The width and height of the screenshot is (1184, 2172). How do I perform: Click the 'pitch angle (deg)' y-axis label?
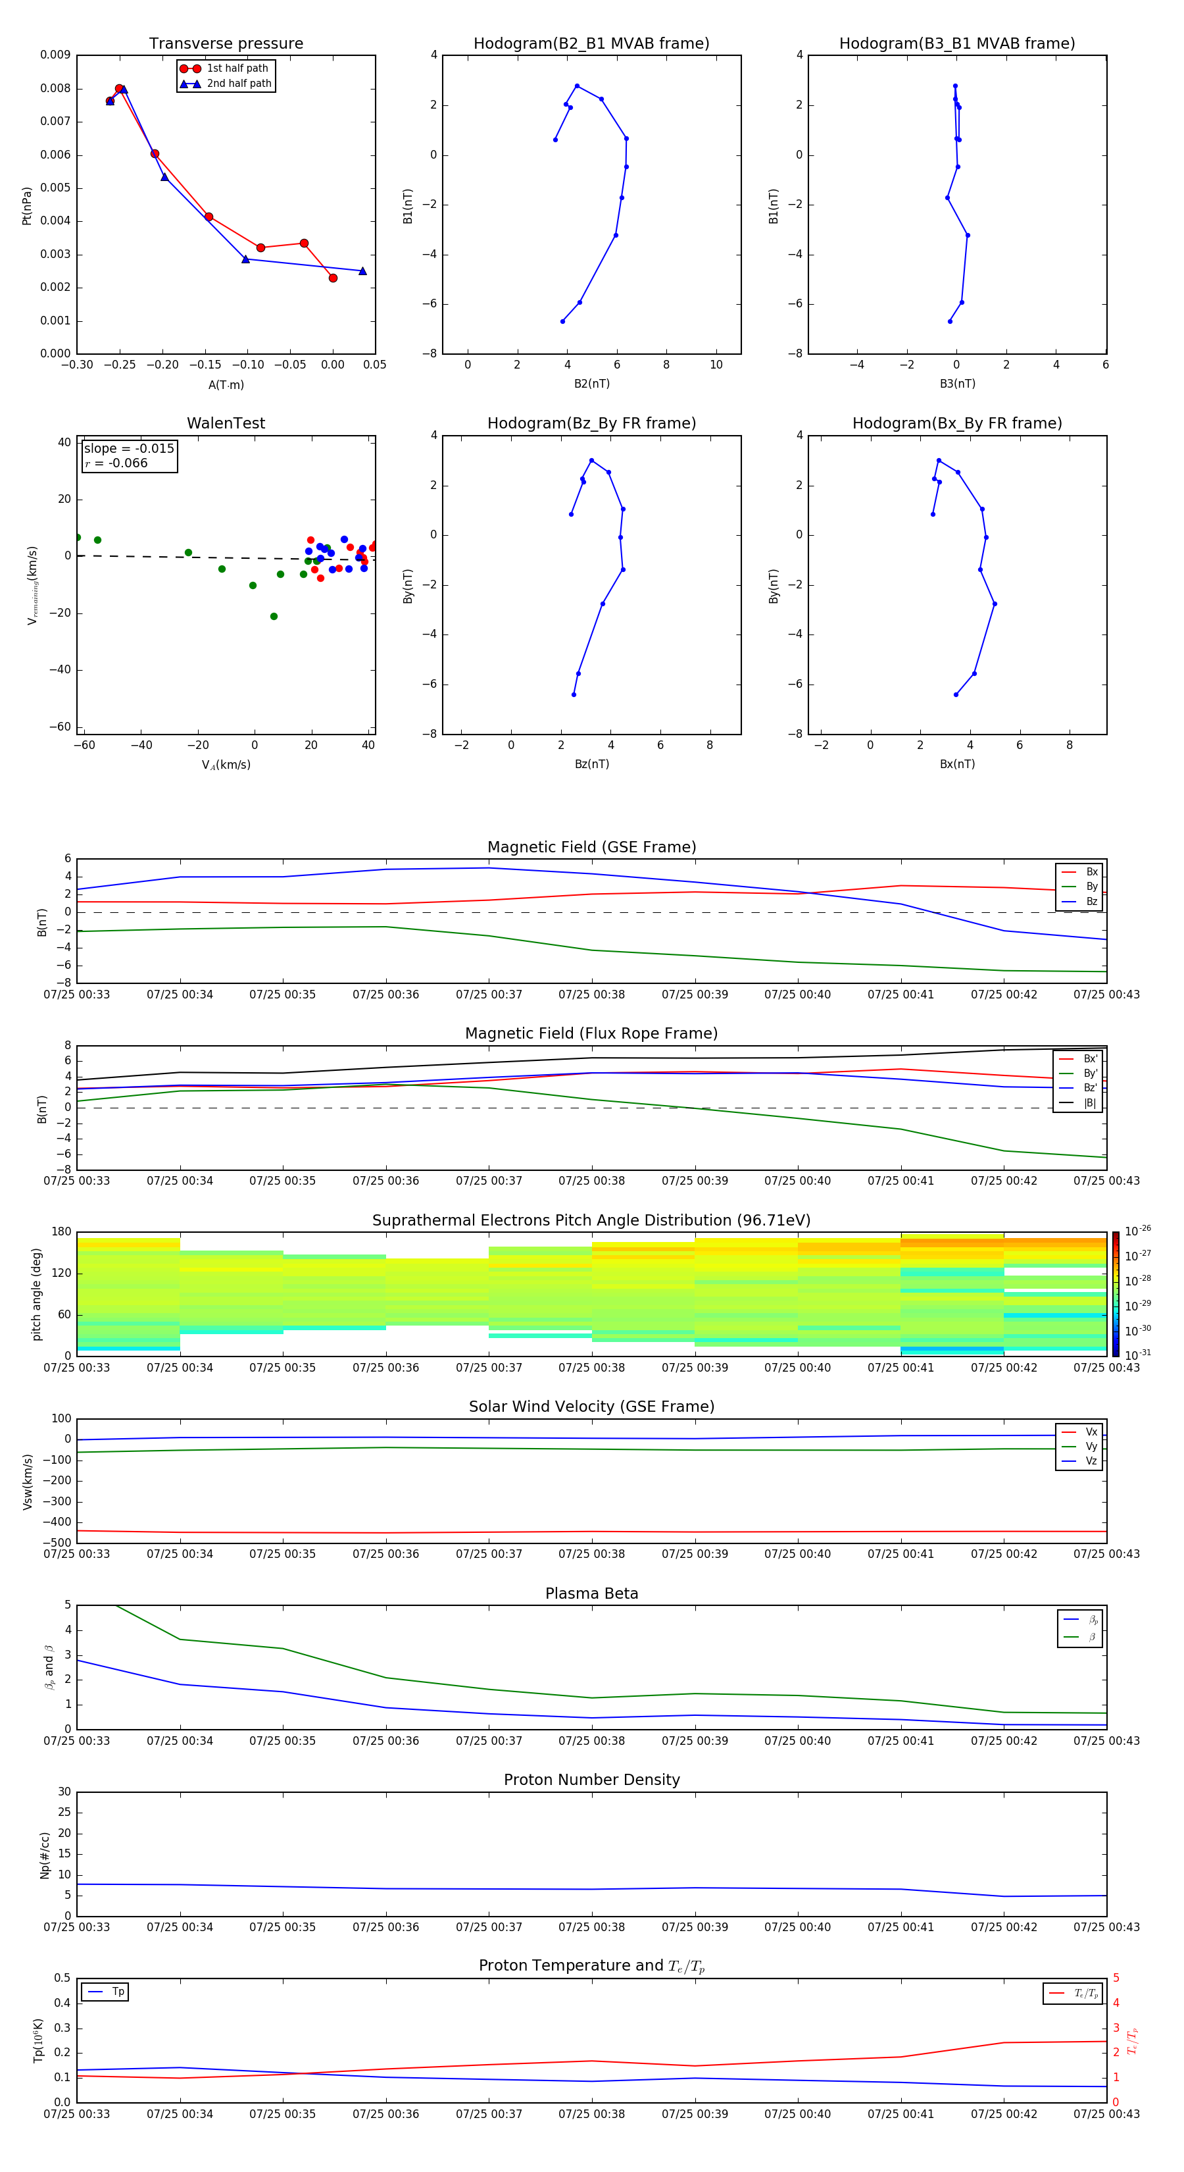click(36, 1294)
